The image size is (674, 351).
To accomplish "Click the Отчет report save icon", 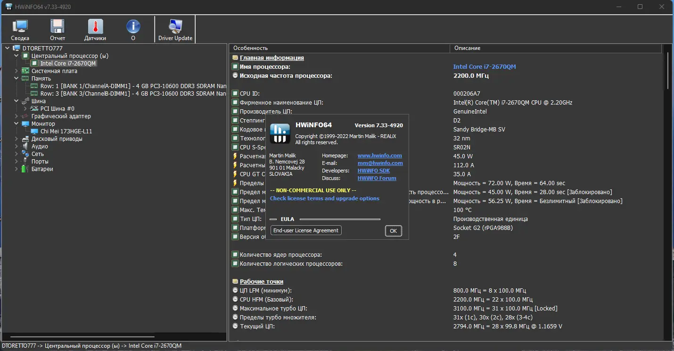I will [x=58, y=29].
